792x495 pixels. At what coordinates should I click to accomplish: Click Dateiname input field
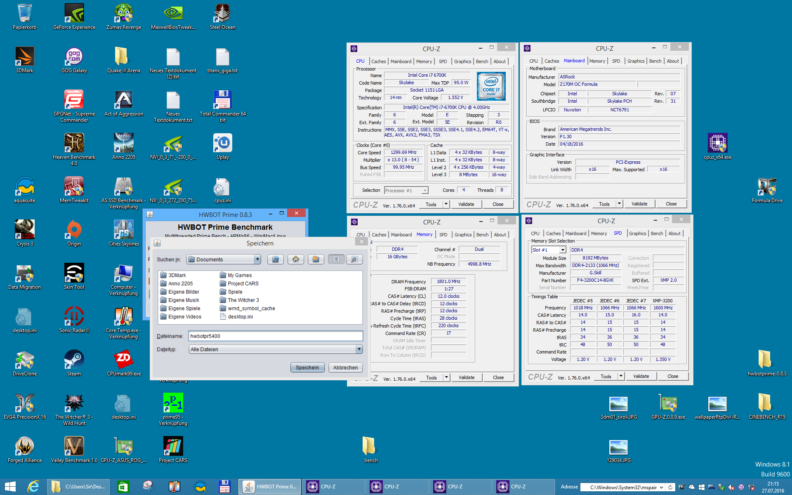pos(276,336)
